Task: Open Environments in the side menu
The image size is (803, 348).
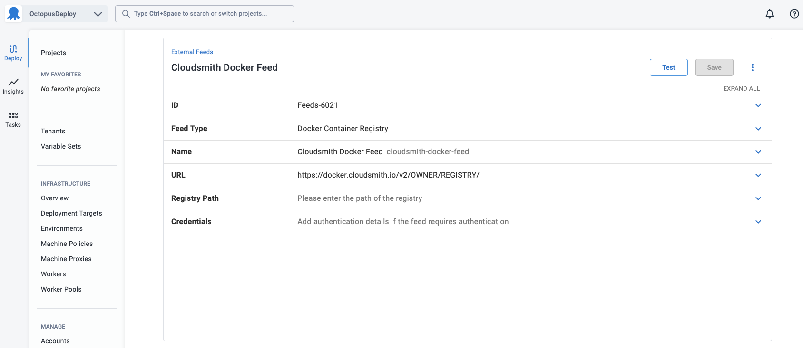Action: pyautogui.click(x=62, y=228)
